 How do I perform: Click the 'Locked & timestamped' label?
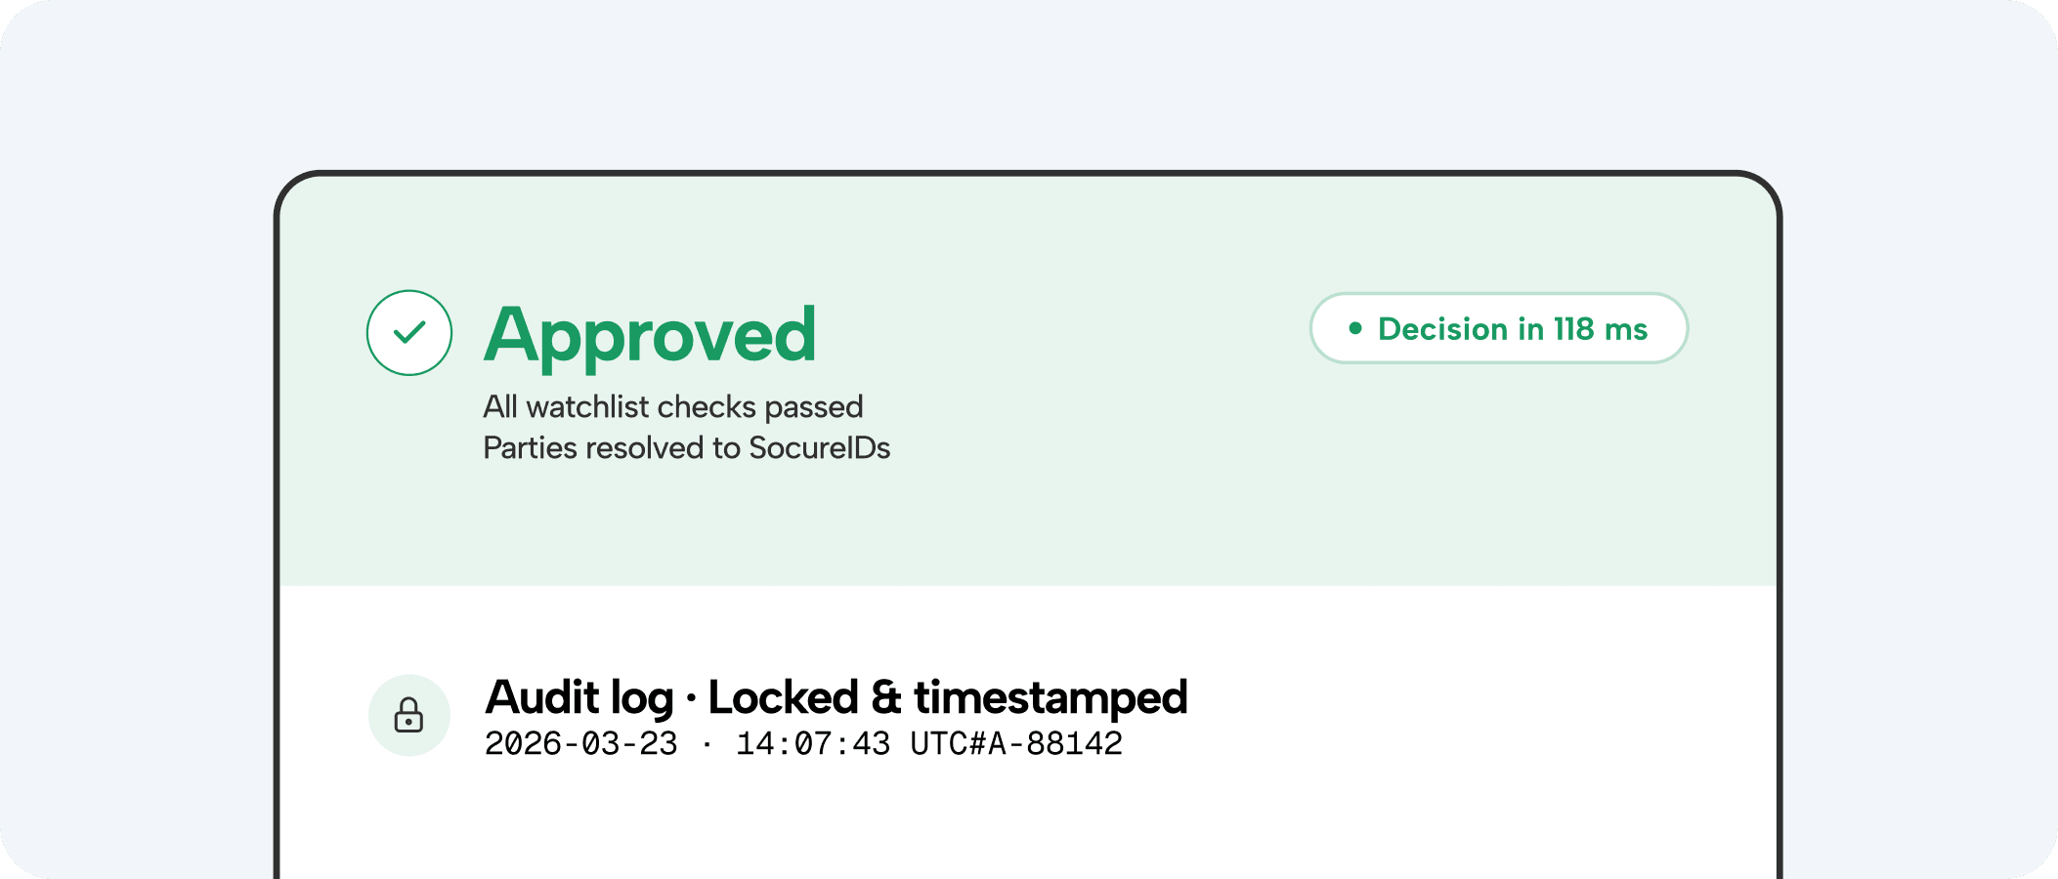tap(947, 697)
